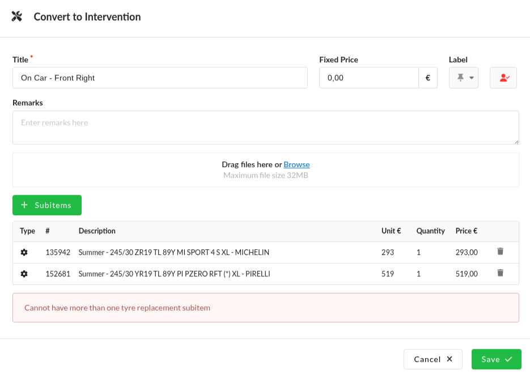Focus the Title input field
Image resolution: width=530 pixels, height=375 pixels.
coord(160,78)
